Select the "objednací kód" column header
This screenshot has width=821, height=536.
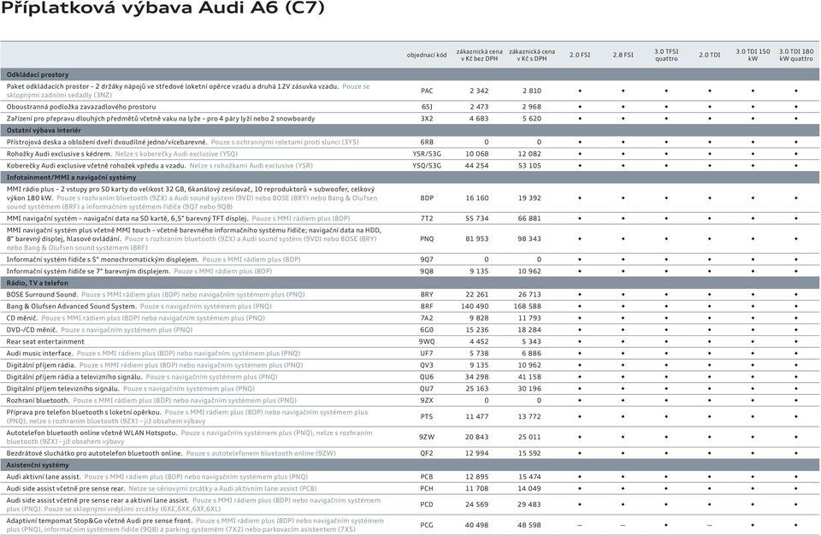pos(427,55)
